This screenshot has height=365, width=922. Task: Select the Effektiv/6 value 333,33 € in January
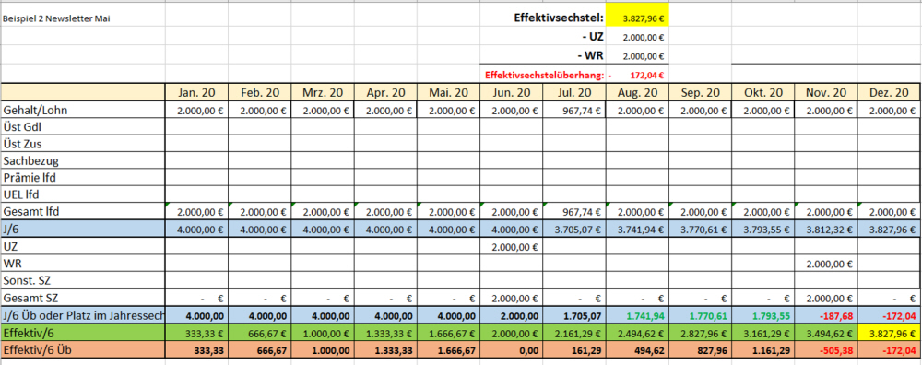click(x=196, y=334)
